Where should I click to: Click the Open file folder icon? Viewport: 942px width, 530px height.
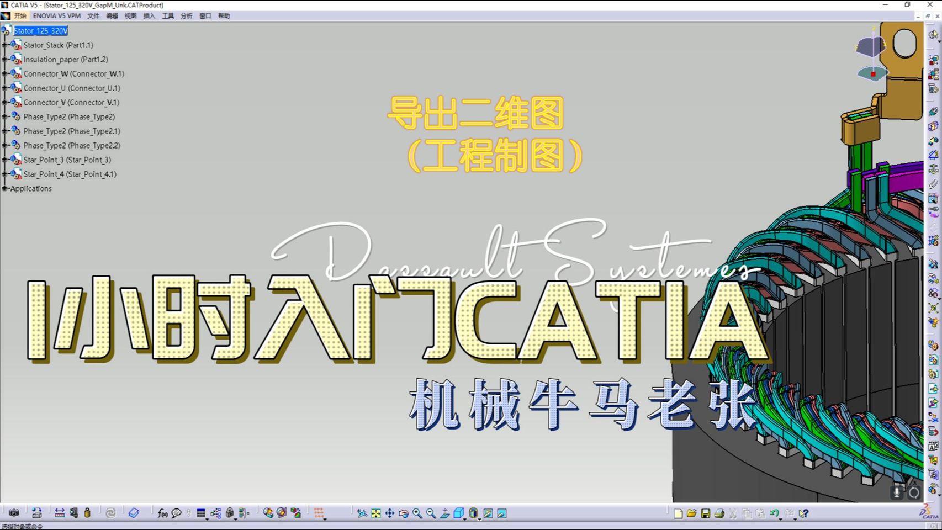(691, 513)
